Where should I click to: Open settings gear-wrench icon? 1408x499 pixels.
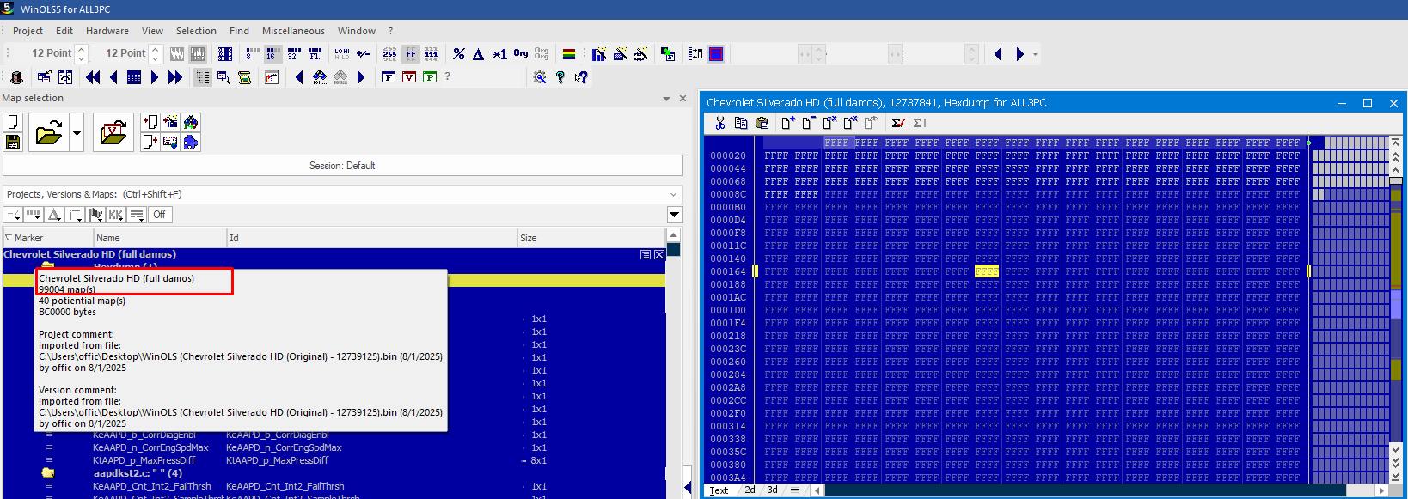[540, 77]
